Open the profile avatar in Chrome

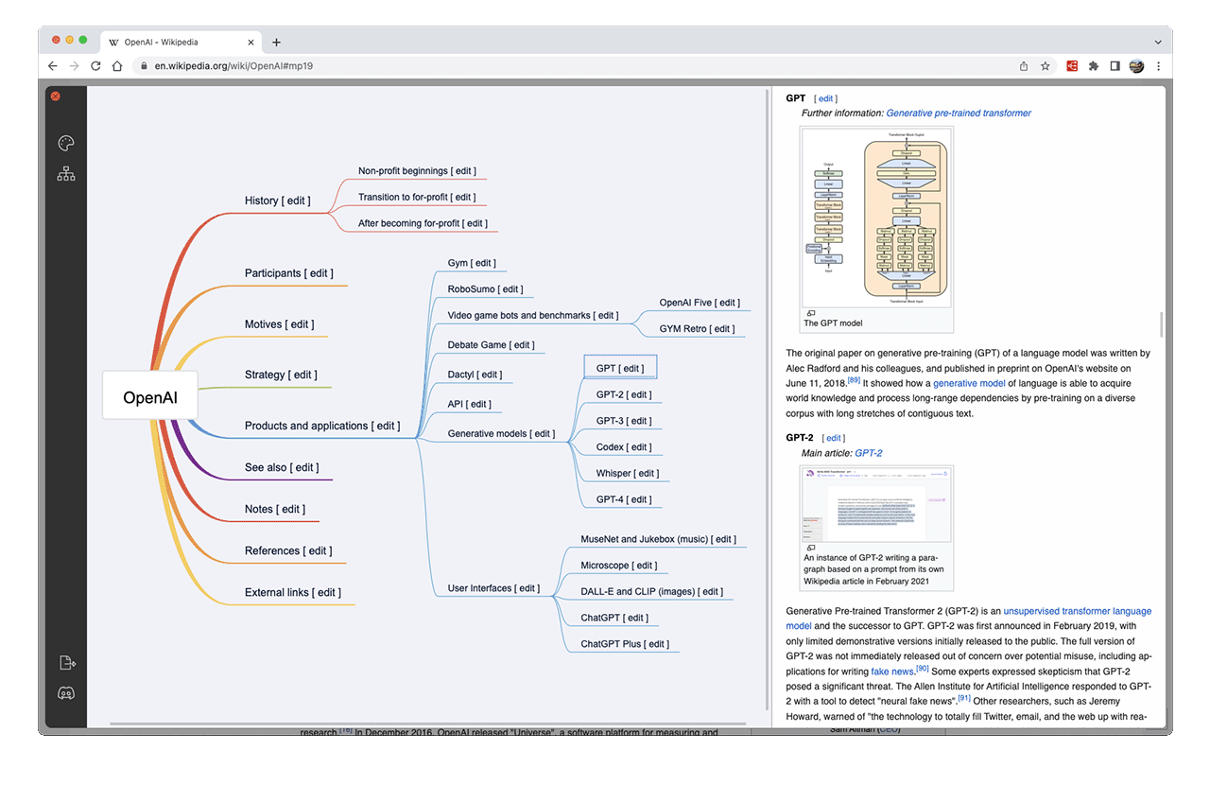[x=1136, y=66]
